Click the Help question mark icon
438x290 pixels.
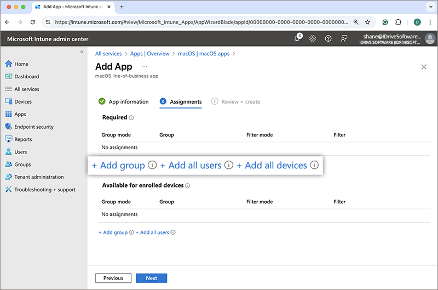pos(328,38)
